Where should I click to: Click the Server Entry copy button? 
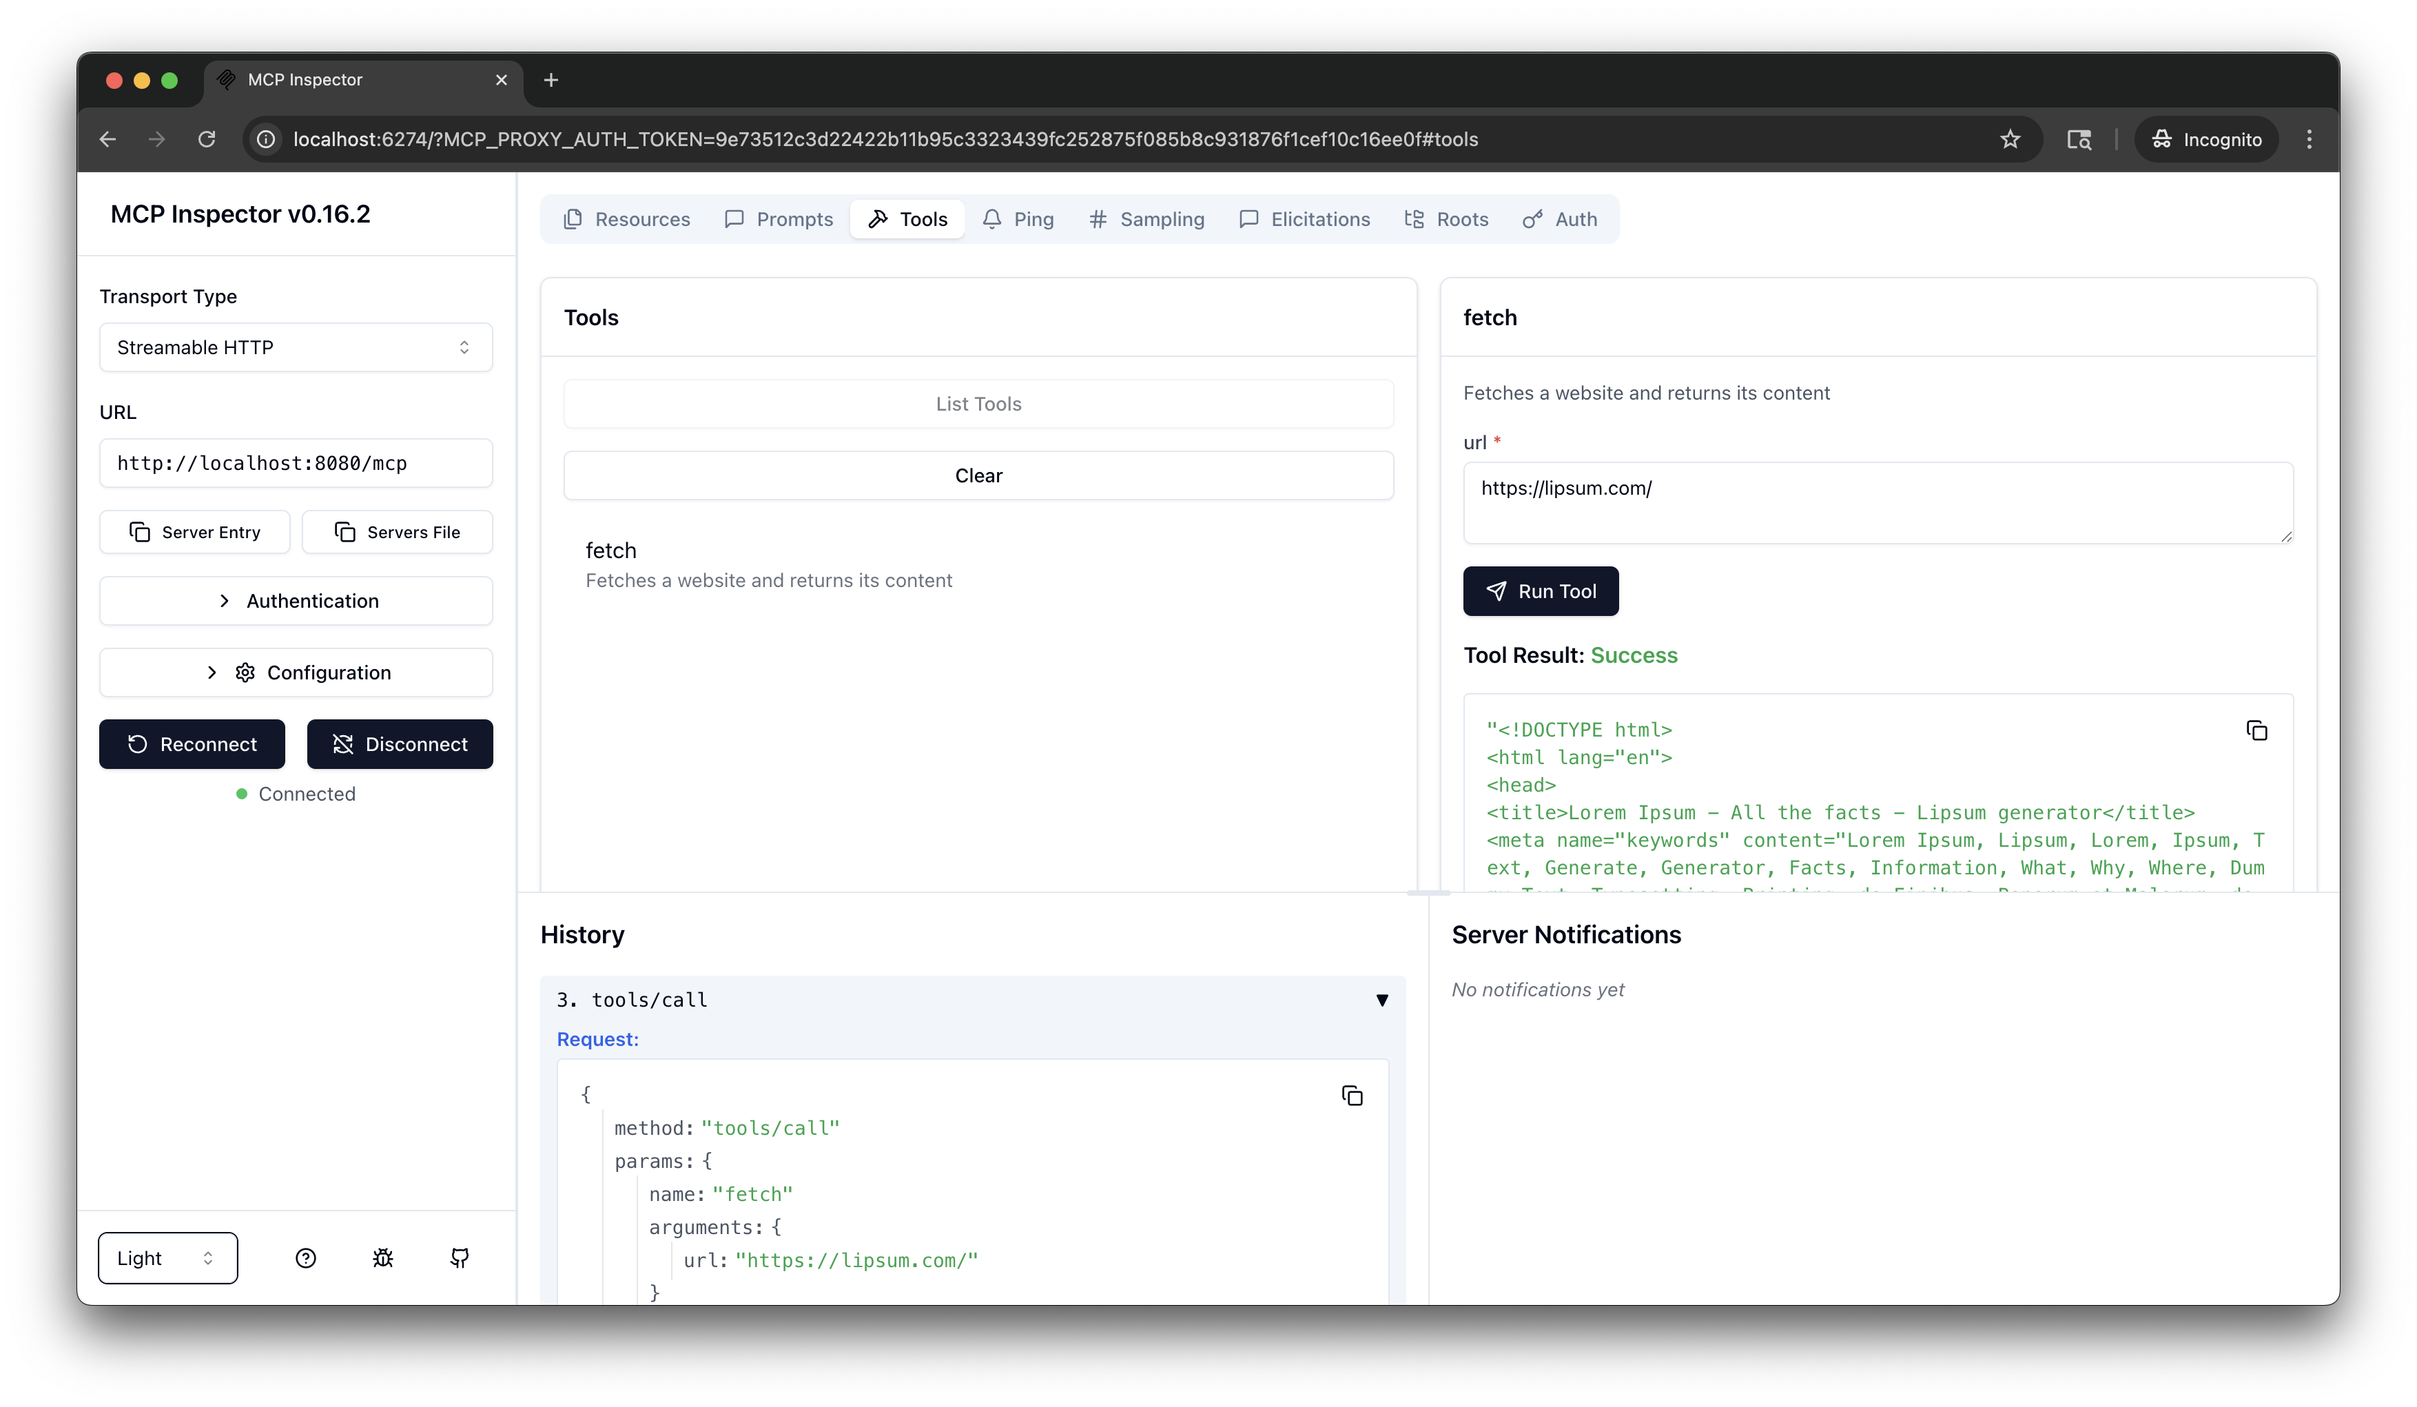[x=195, y=533]
